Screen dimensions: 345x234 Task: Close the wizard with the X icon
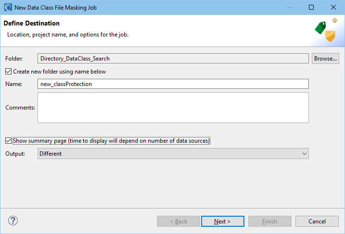pyautogui.click(x=333, y=7)
